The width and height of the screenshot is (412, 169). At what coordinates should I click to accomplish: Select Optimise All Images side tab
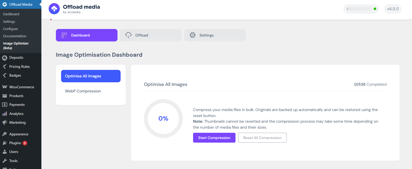tap(91, 76)
